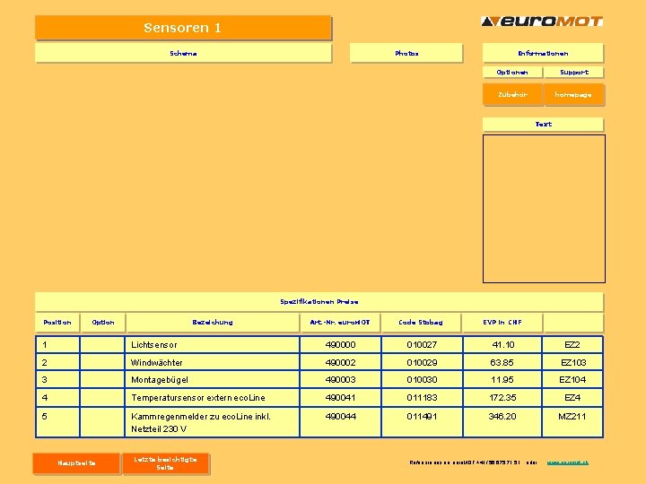Click the euroMOT logo

542,22
